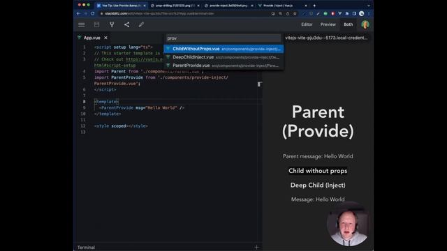Click the '<style scoped>' line 12

coord(121,125)
